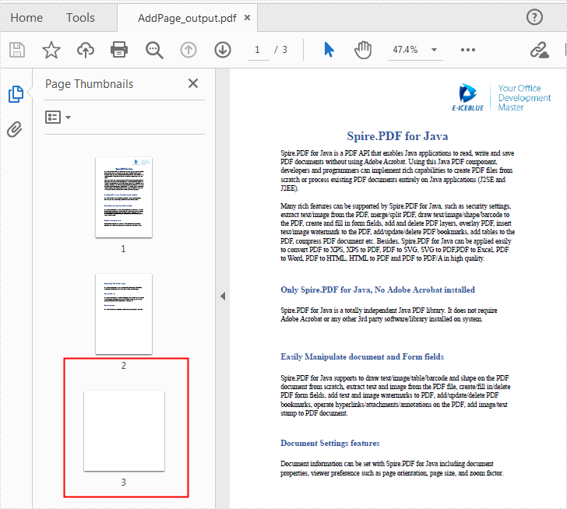
Task: Select page 2 thumbnail
Action: (x=124, y=314)
